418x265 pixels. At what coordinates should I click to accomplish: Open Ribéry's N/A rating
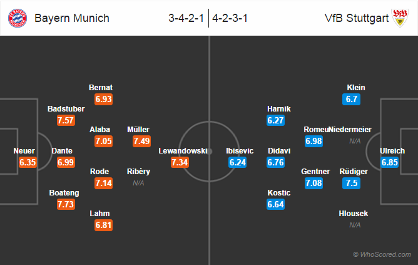click(138, 183)
